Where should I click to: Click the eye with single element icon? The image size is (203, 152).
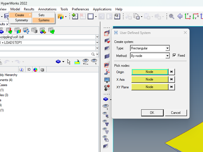(x=106, y=115)
